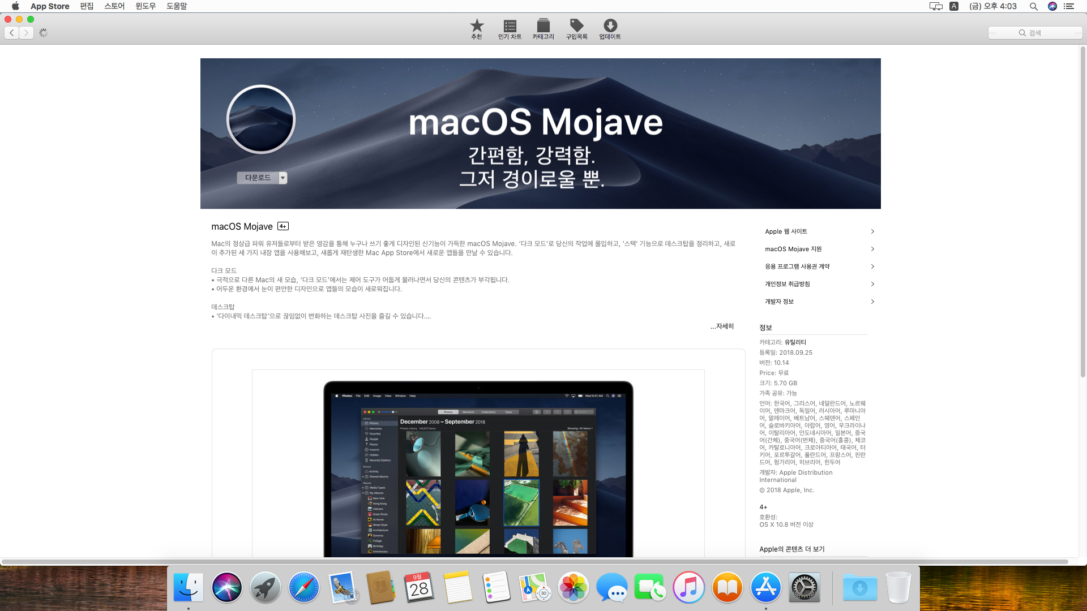Open Safari compass icon in Dock
The image size is (1087, 611).
(x=304, y=588)
